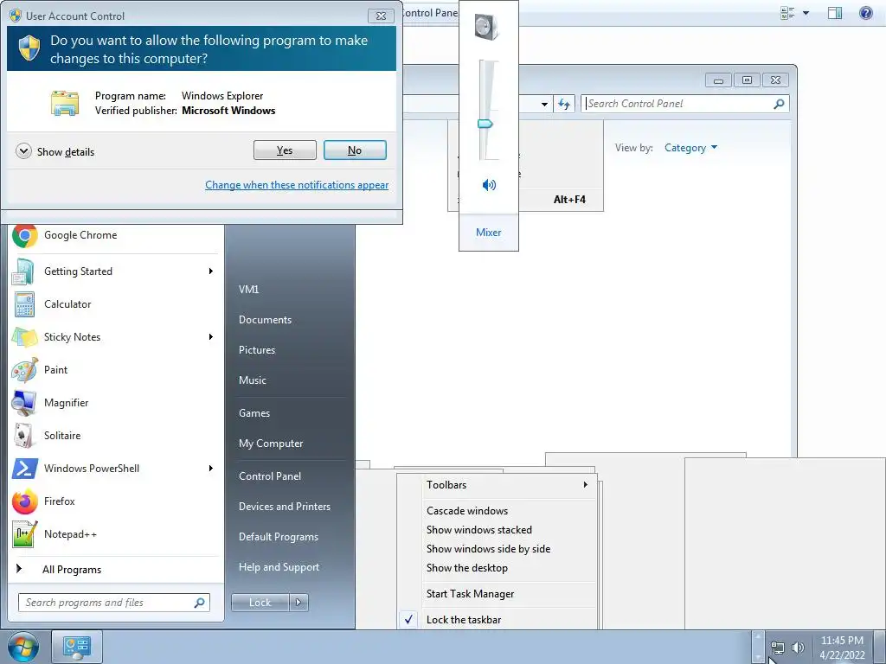This screenshot has width=886, height=664.
Task: Open Change when these notifications appear link
Action: [x=297, y=185]
